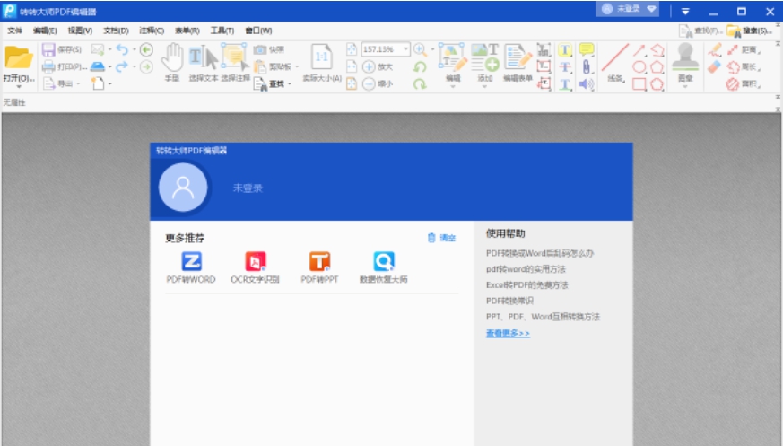Open the zoom percentage dropdown showing 157.13%
The image size is (783, 446).
[x=405, y=49]
